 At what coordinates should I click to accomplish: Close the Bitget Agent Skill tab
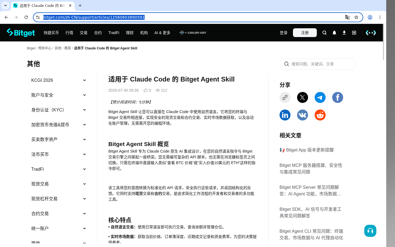click(70, 5)
